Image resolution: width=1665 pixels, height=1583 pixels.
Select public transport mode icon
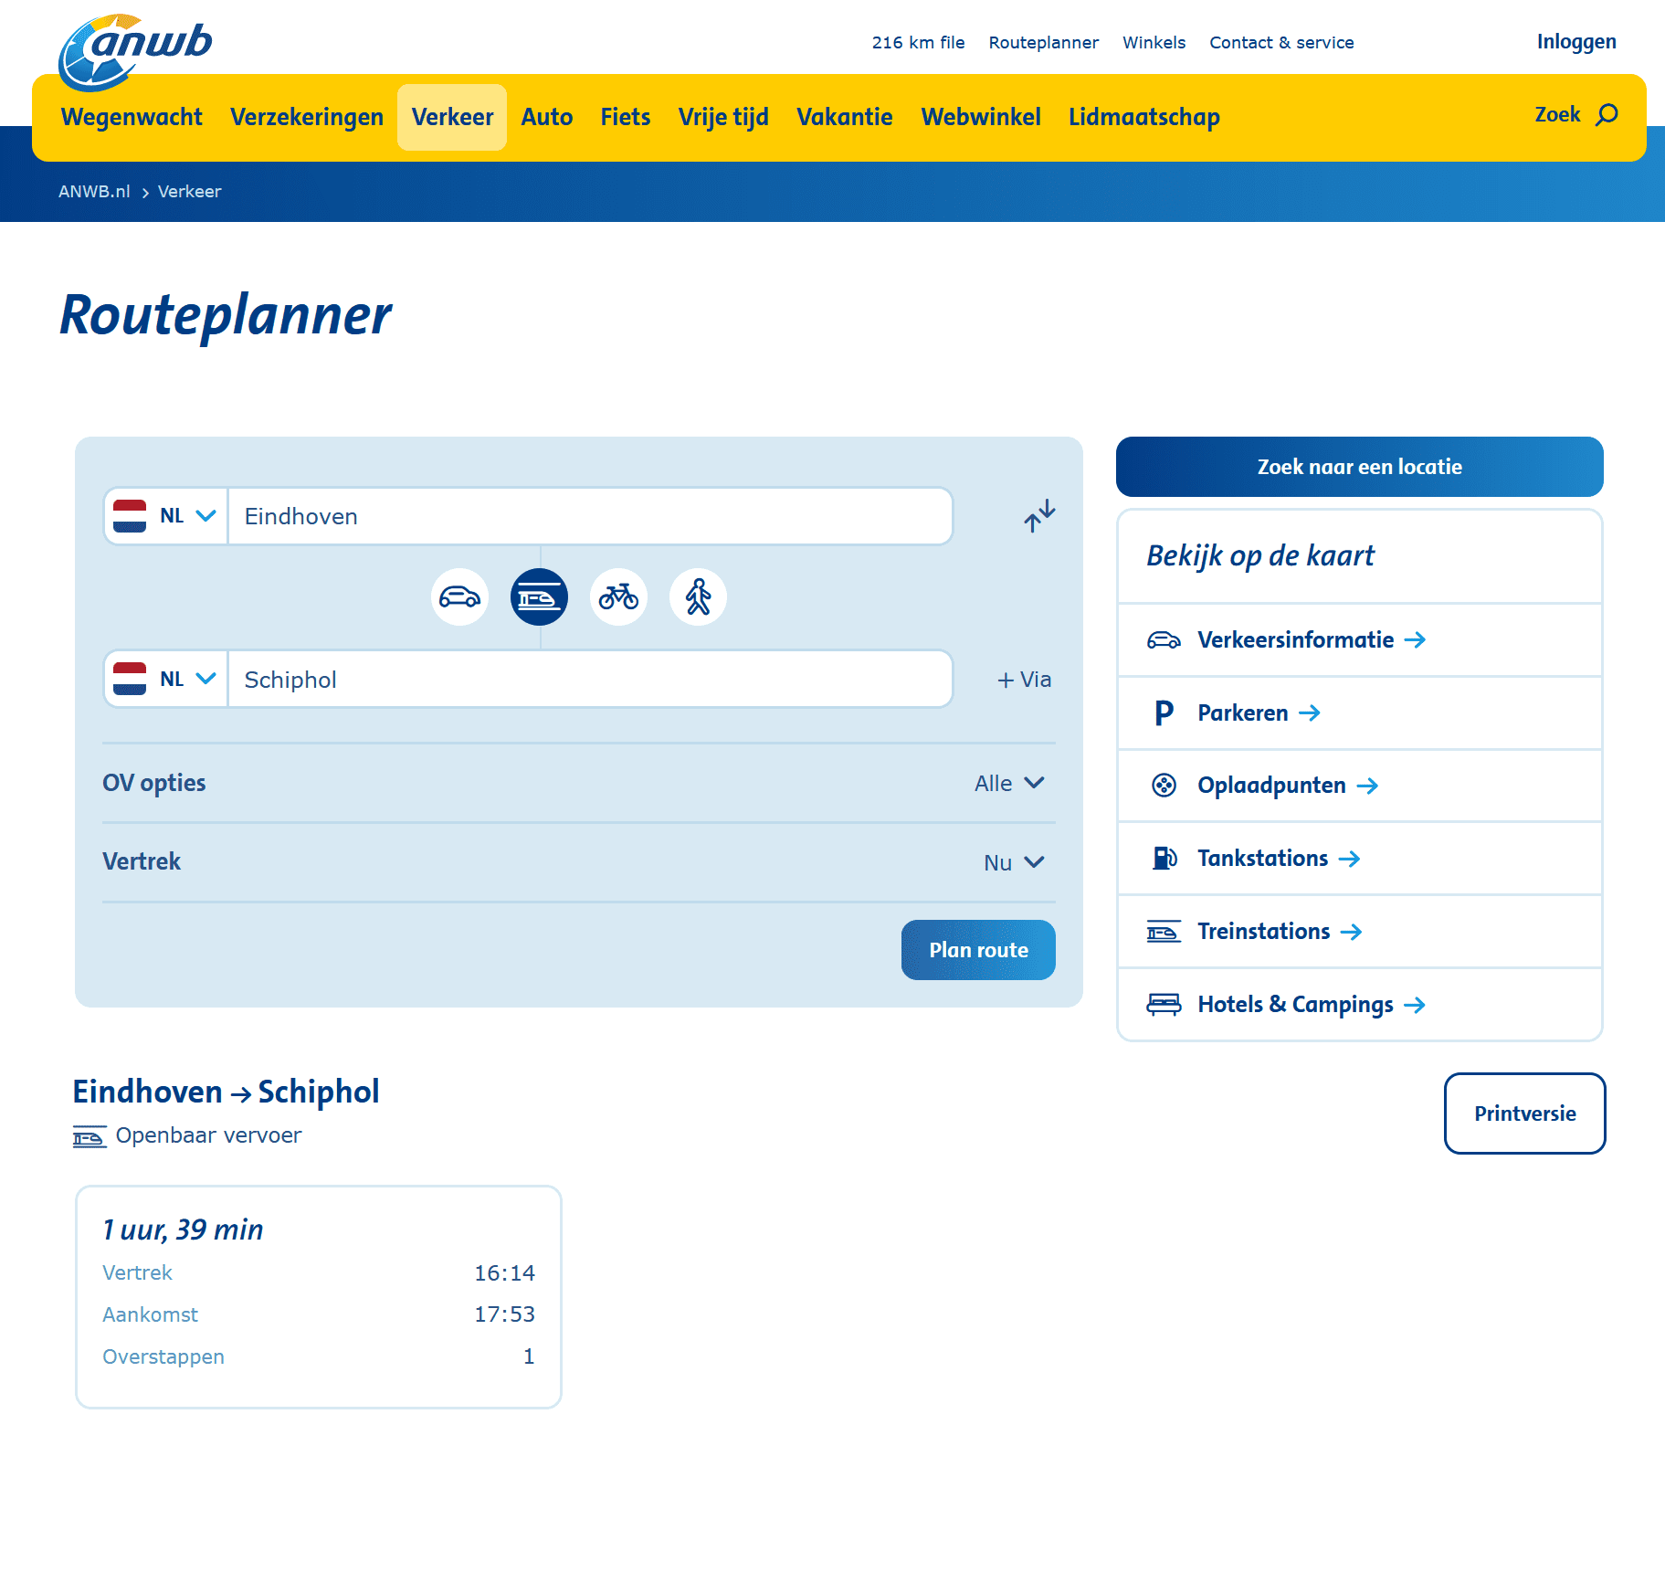(539, 597)
